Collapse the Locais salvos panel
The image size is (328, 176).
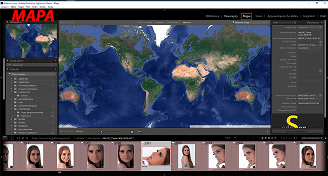click(8, 60)
